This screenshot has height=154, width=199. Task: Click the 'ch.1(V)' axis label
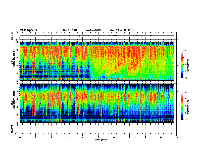click(12, 36)
